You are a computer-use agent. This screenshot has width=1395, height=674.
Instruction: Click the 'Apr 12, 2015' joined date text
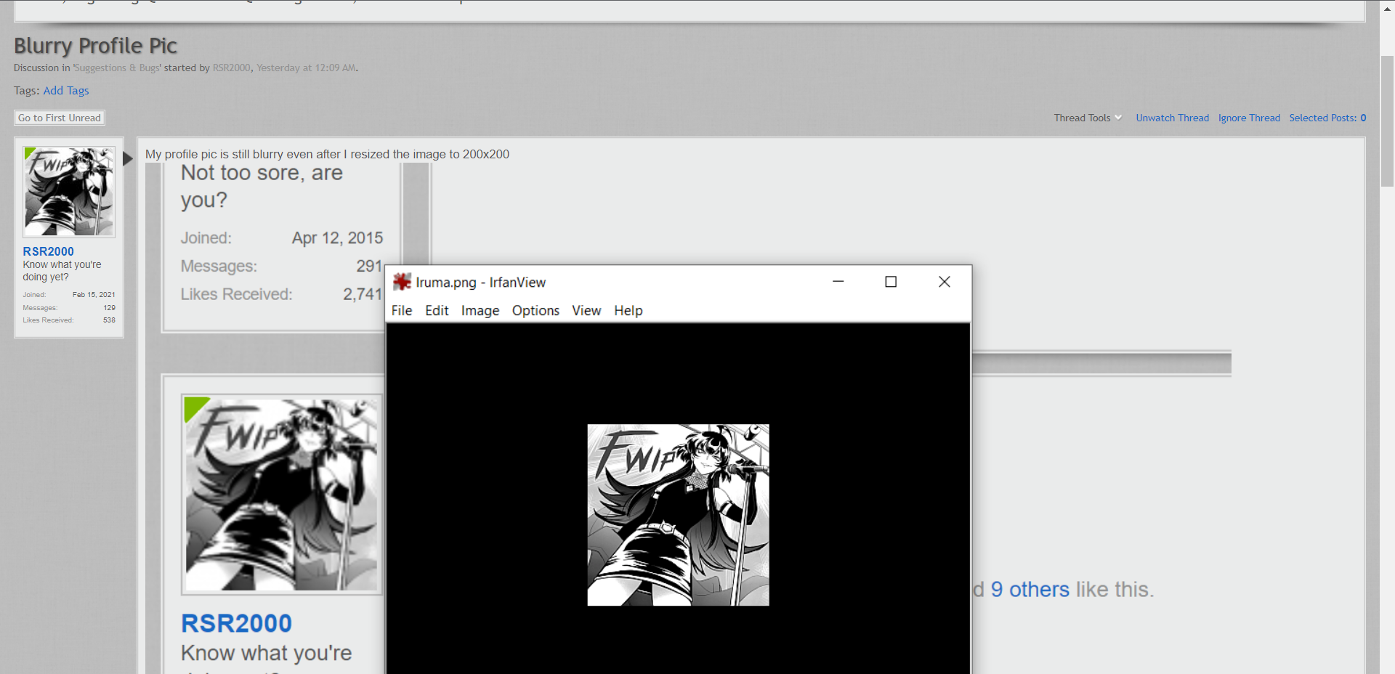[337, 238]
